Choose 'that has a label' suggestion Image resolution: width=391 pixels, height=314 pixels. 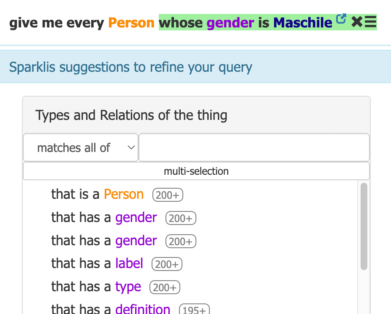pos(97,264)
